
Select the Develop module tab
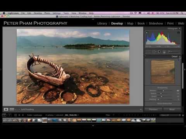coord(117,24)
